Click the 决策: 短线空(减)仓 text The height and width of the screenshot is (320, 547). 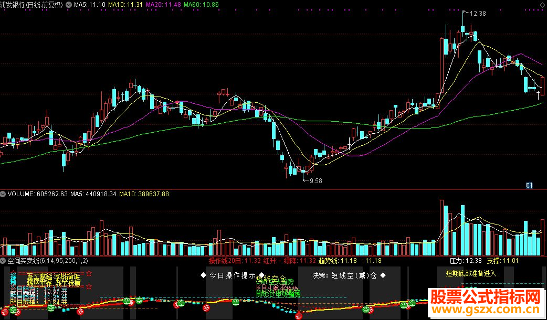(x=345, y=275)
